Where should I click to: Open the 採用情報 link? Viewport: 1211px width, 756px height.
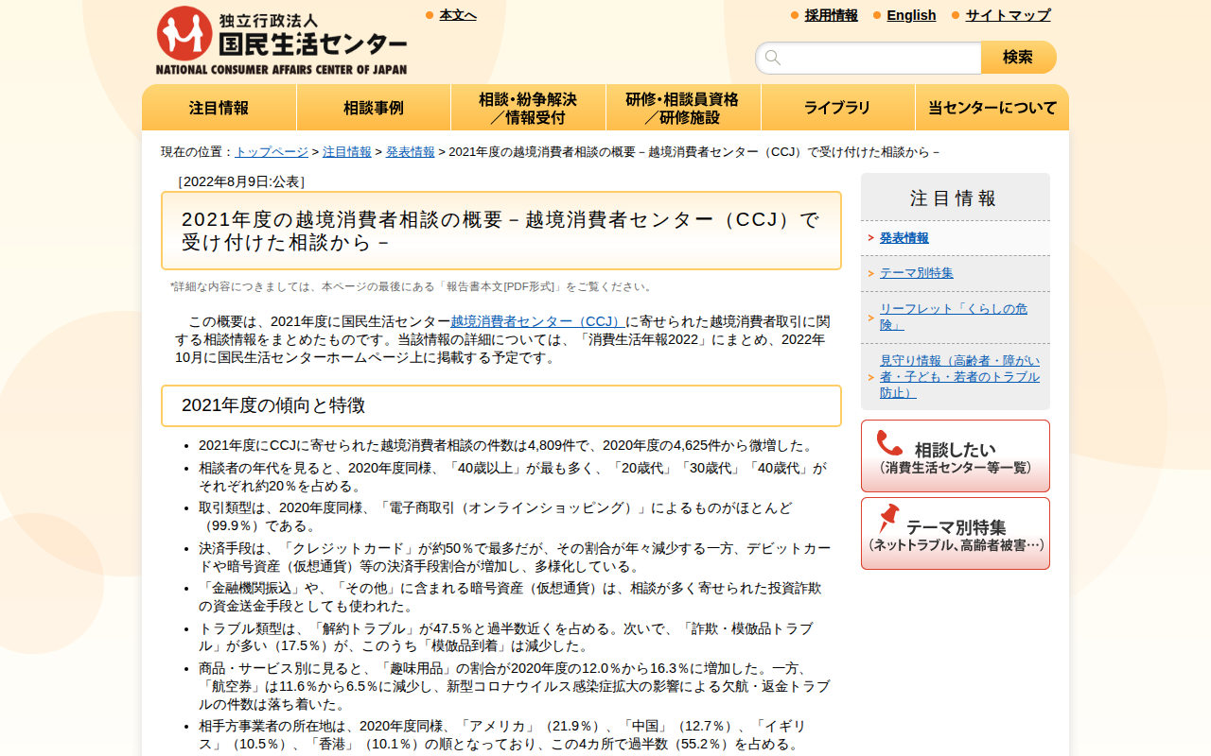pos(832,15)
